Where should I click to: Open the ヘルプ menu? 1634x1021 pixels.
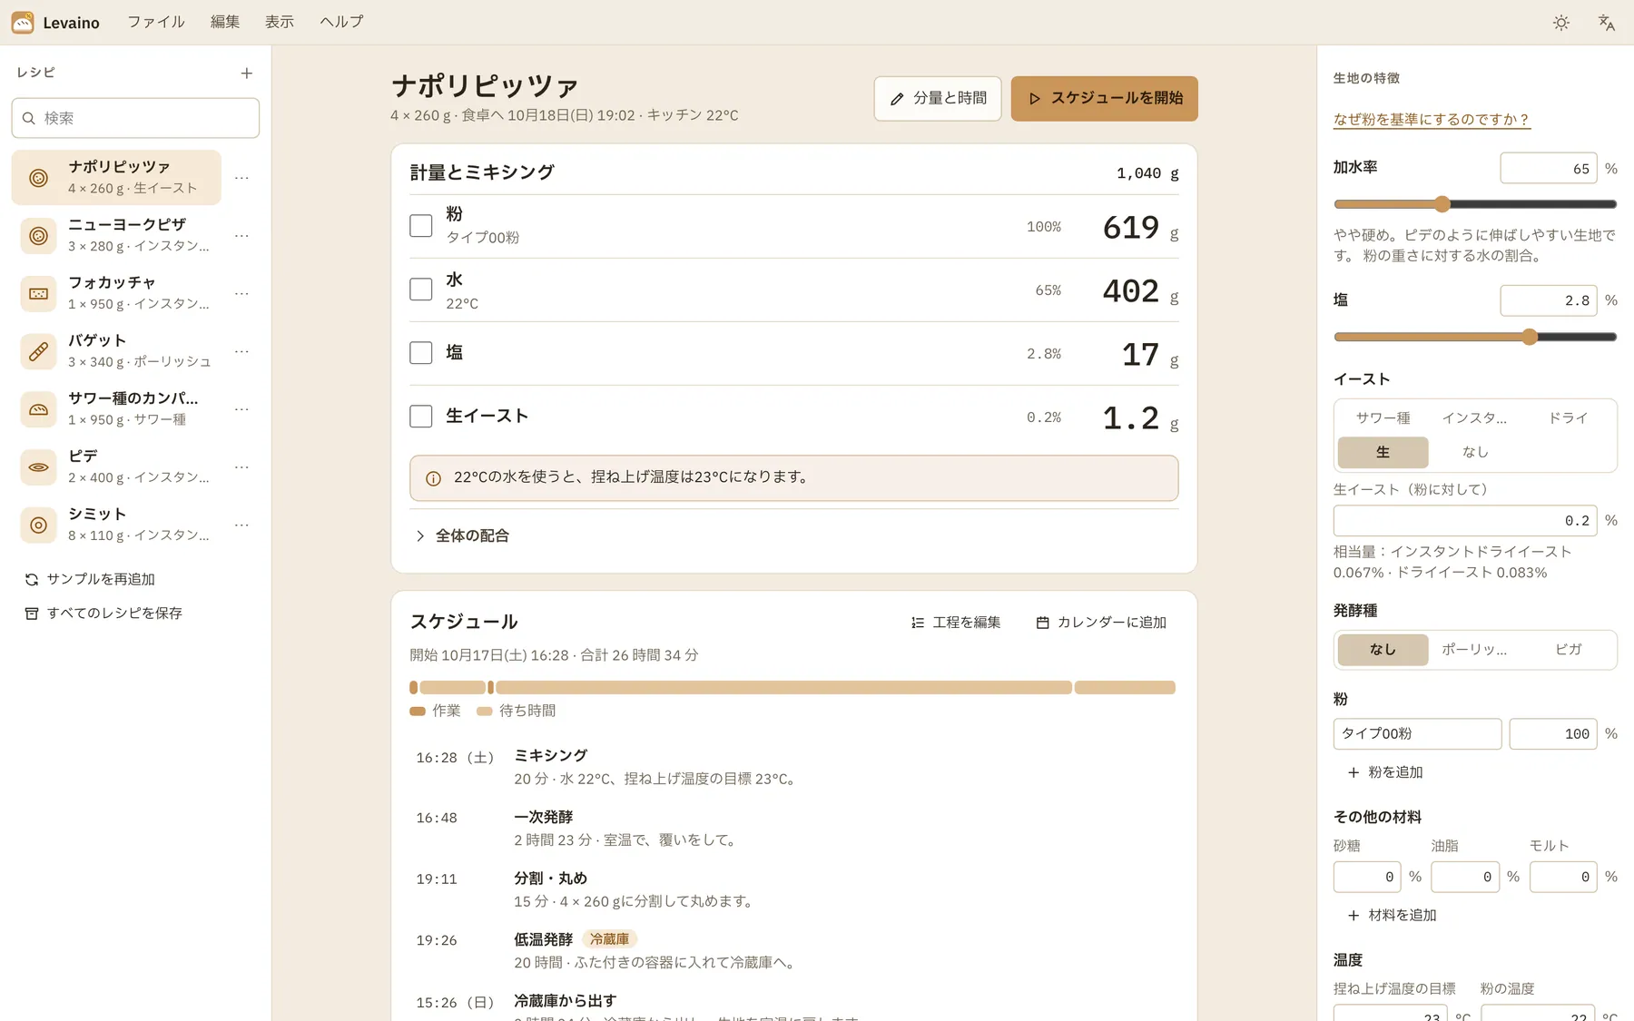coord(341,22)
